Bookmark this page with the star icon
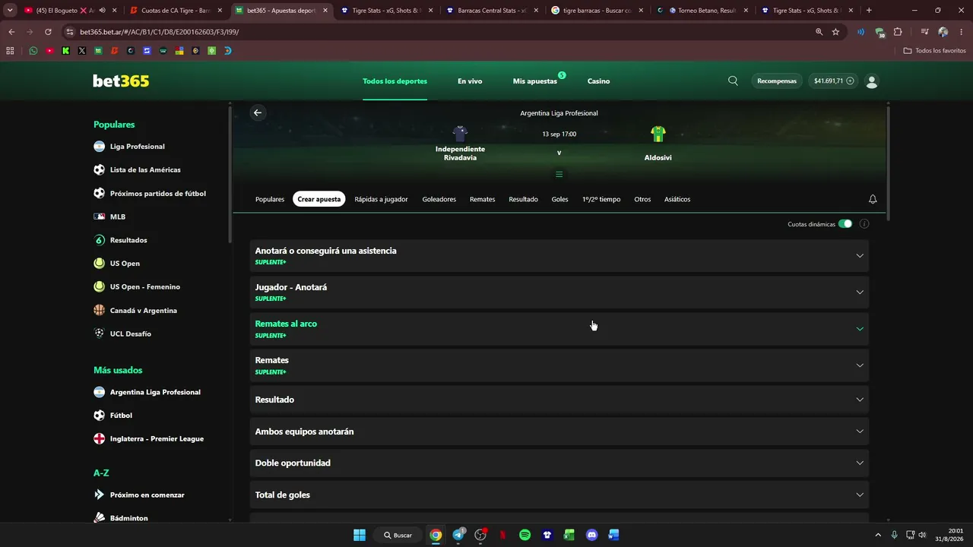The image size is (973, 547). click(835, 32)
